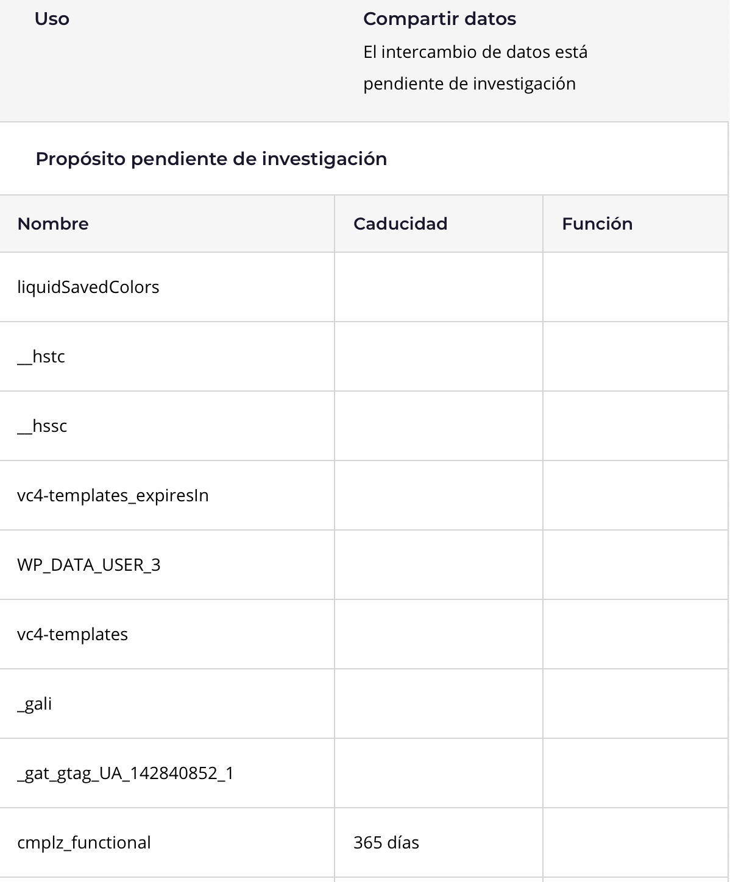Click the __hstc cookie entry
The width and height of the screenshot is (730, 882).
(41, 356)
